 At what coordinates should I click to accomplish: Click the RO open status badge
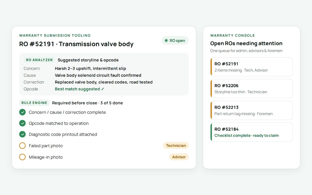coord(175,41)
